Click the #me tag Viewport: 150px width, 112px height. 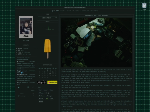point(40,90)
